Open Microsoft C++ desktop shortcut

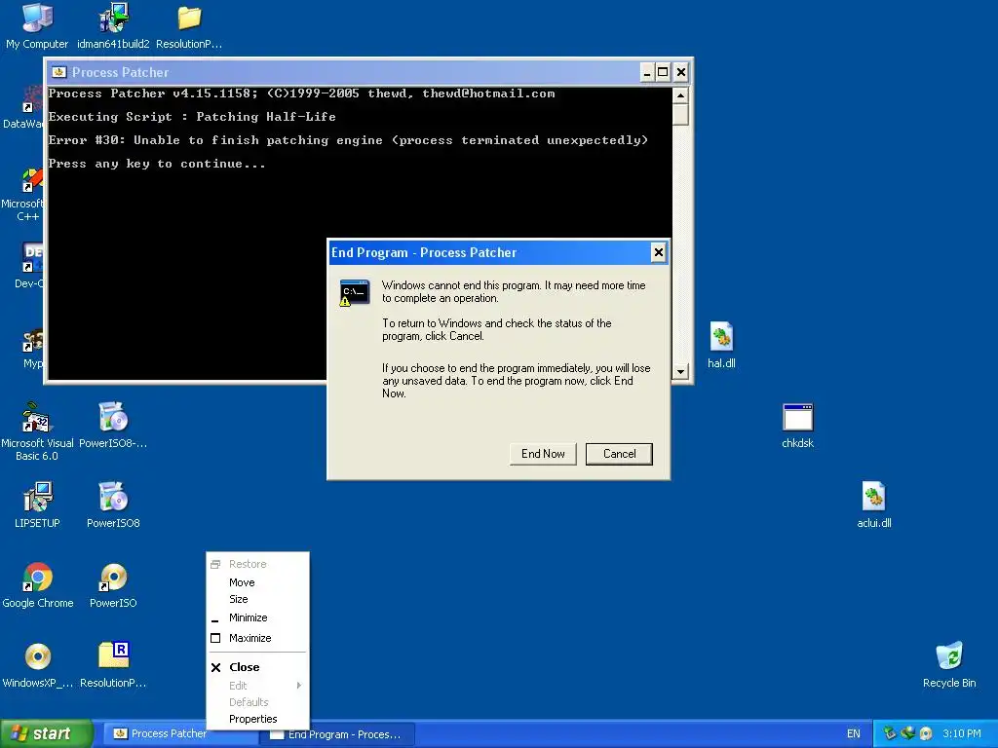pos(23,194)
